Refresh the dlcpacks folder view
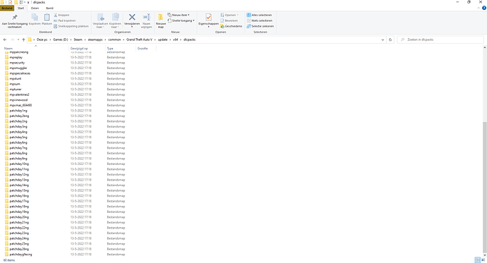Viewport: 487px width, 263px height. coord(390,39)
